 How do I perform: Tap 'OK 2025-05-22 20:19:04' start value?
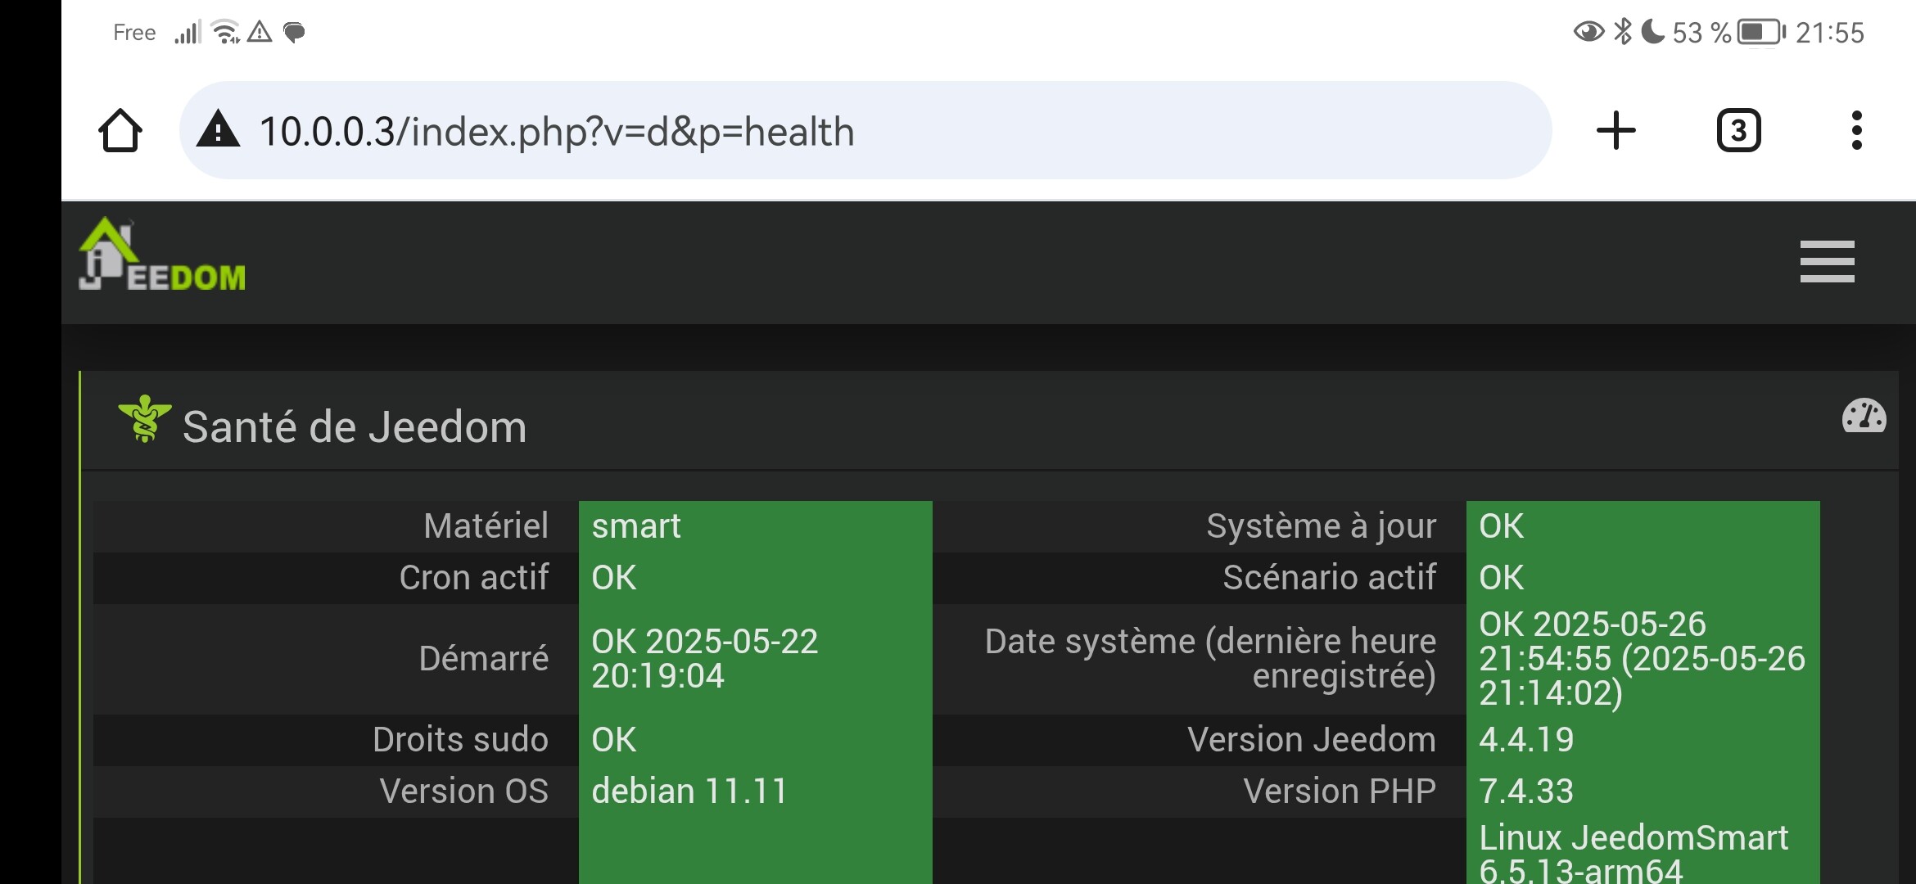click(705, 658)
